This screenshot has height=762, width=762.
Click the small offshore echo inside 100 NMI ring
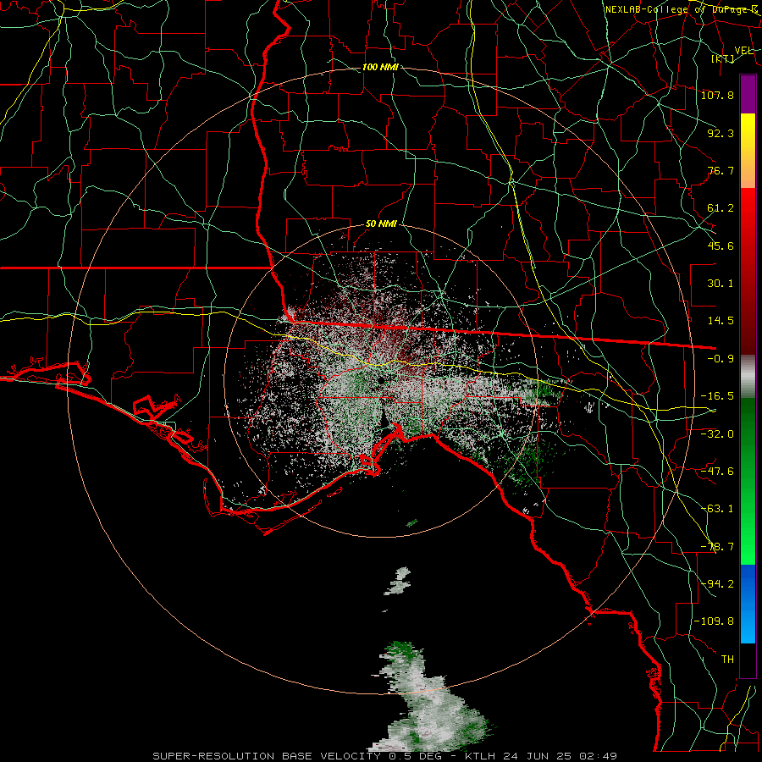pyautogui.click(x=398, y=581)
